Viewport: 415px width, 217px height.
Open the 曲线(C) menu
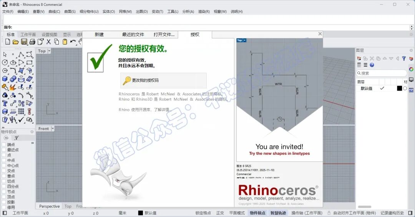[x=54, y=12]
